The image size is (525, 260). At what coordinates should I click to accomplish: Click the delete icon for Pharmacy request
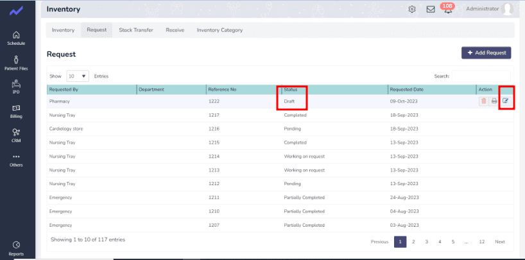coord(483,101)
